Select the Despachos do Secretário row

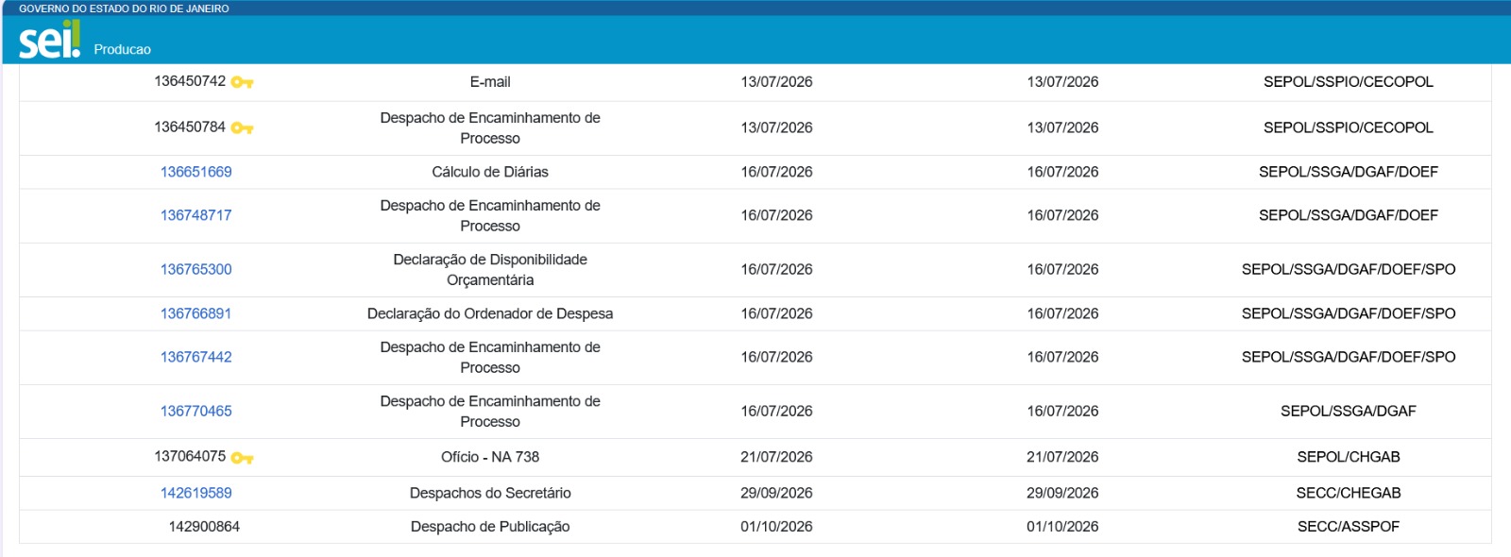[755, 493]
